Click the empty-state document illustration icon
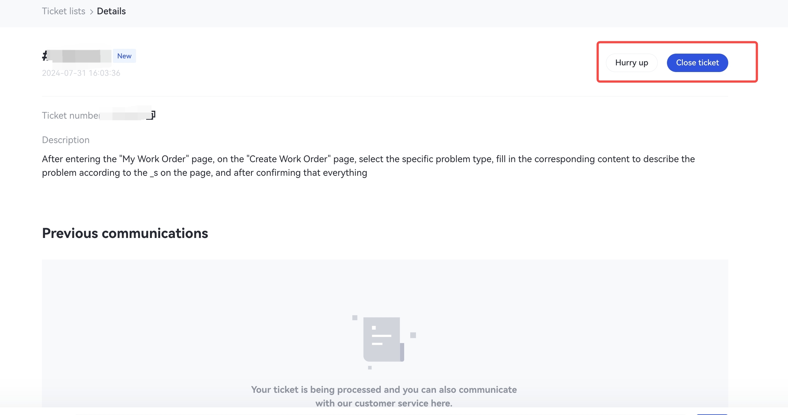 [384, 339]
